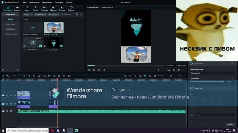
Task: Click the filter icon beside the media search field
Action: click(77, 14)
